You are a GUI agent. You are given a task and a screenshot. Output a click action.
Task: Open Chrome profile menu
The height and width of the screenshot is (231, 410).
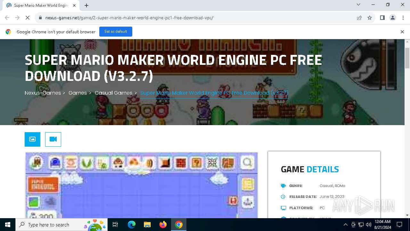click(x=393, y=18)
